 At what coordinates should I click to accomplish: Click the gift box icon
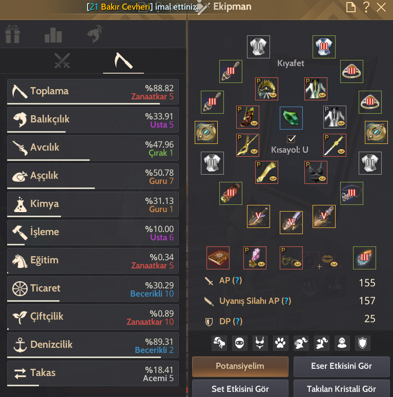pyautogui.click(x=12, y=34)
